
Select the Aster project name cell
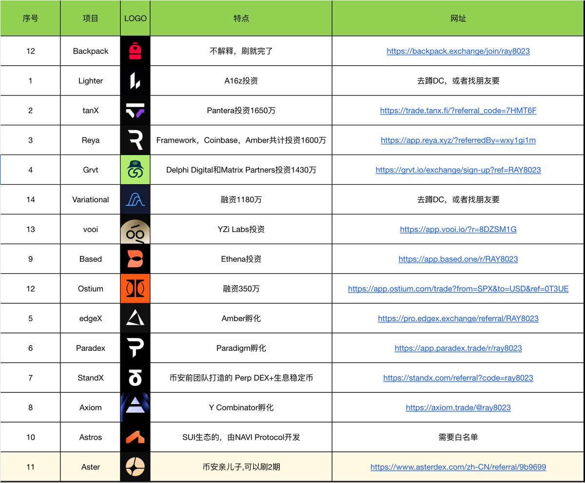(x=90, y=467)
